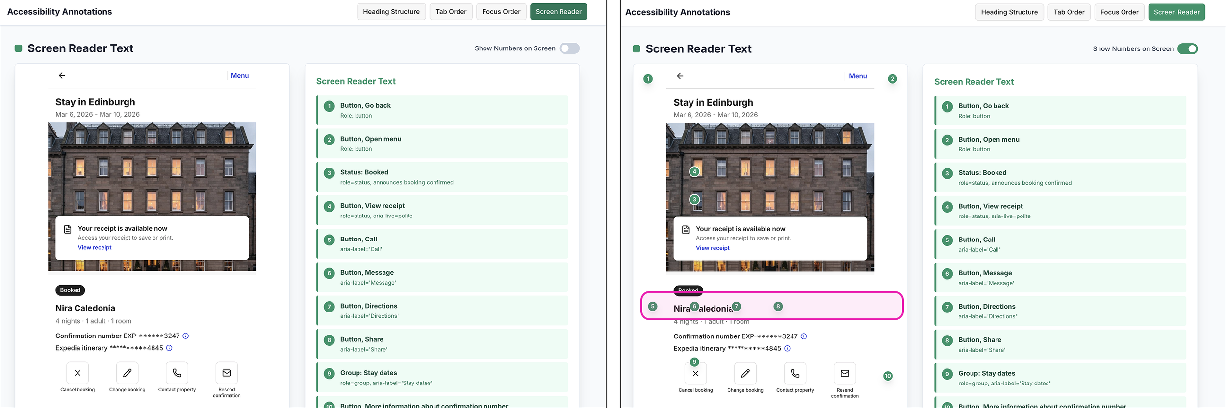Click Contact property phone icon in left panel
1226x408 pixels.
point(177,373)
